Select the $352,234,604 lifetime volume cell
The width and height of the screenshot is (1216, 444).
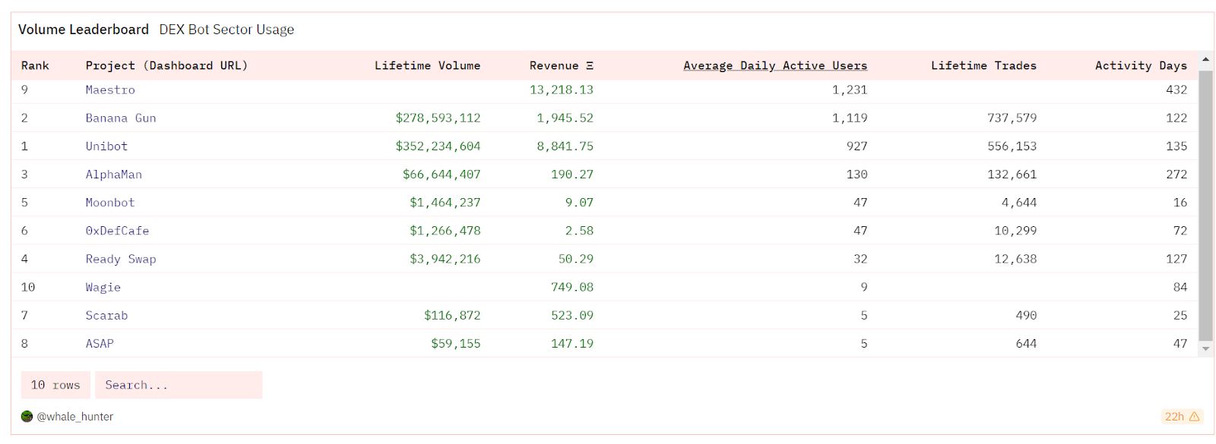pos(438,146)
